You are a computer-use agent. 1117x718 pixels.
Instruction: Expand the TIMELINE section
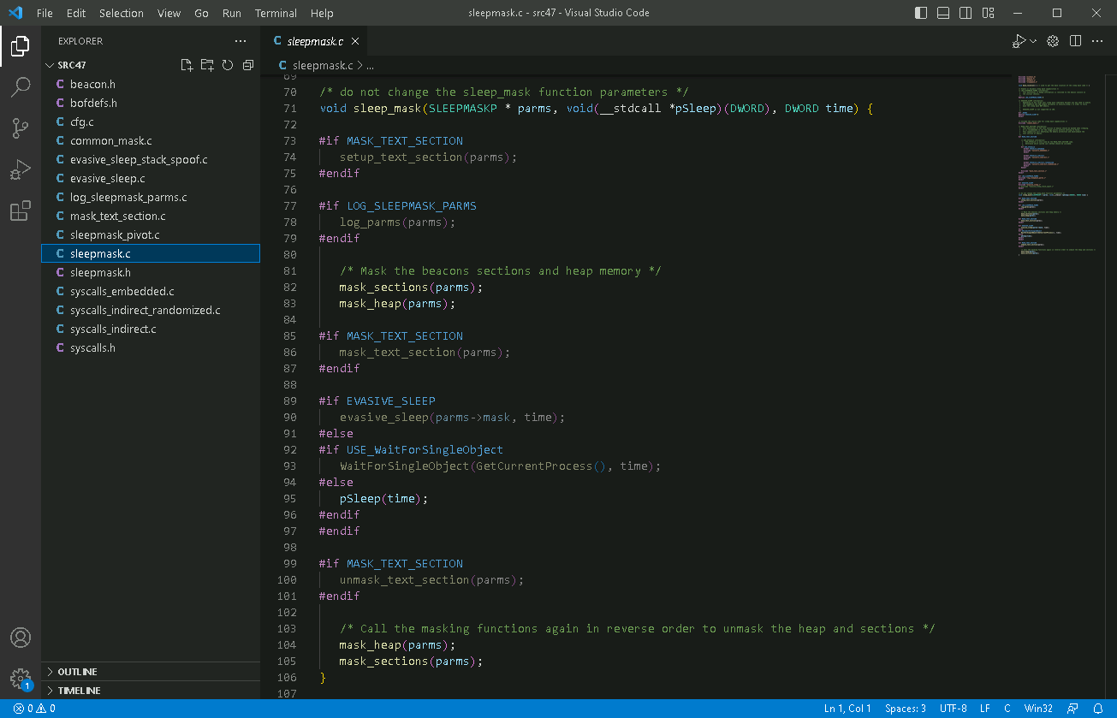pos(79,691)
